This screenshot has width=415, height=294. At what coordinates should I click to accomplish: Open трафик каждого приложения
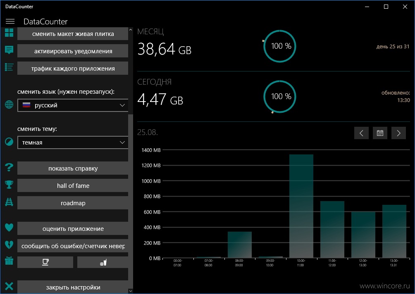73,68
